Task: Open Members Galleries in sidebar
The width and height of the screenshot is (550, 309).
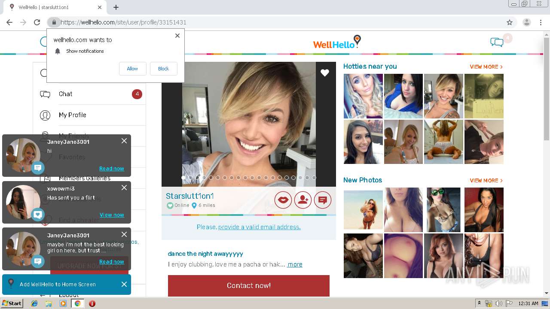Action: coord(85,178)
